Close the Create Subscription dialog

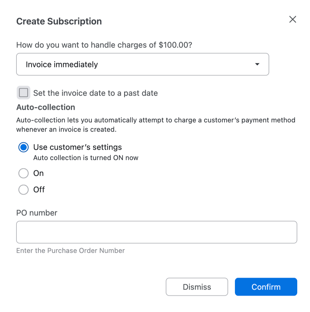pyautogui.click(x=292, y=19)
